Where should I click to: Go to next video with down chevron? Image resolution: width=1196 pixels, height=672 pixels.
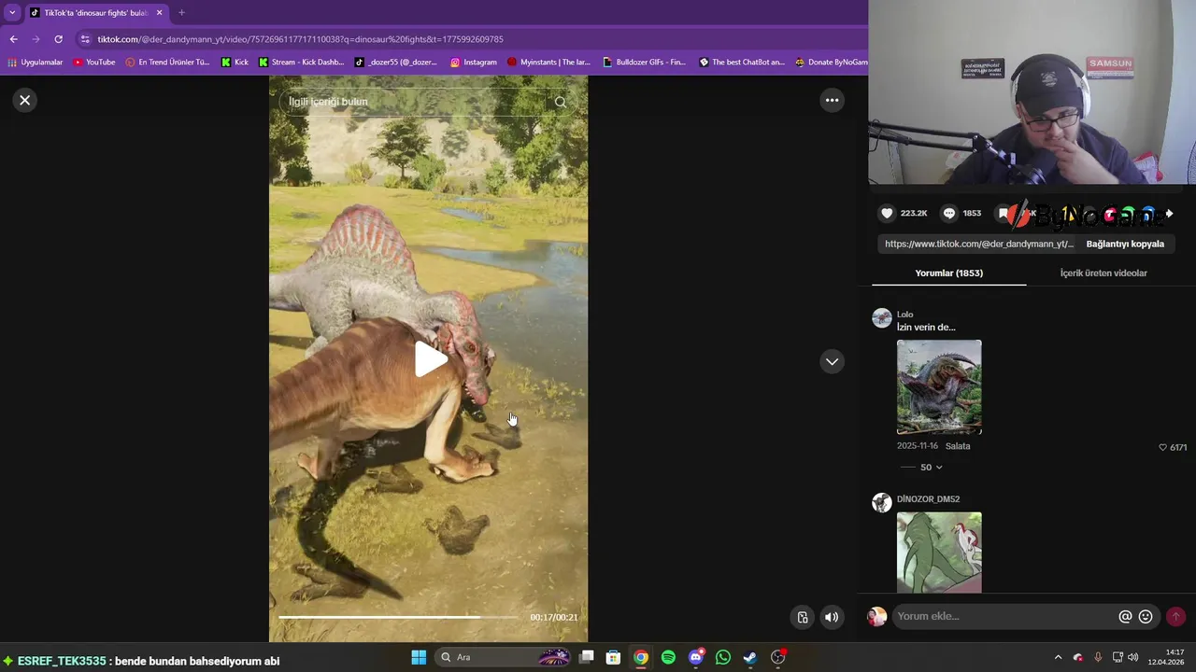pos(832,361)
